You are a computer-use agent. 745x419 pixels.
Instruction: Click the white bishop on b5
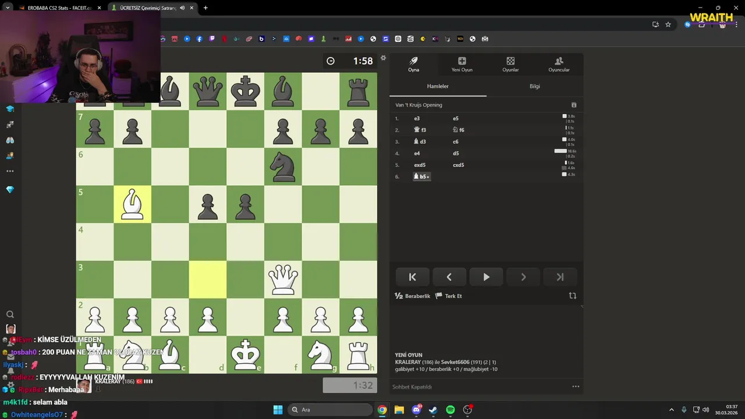(132, 204)
